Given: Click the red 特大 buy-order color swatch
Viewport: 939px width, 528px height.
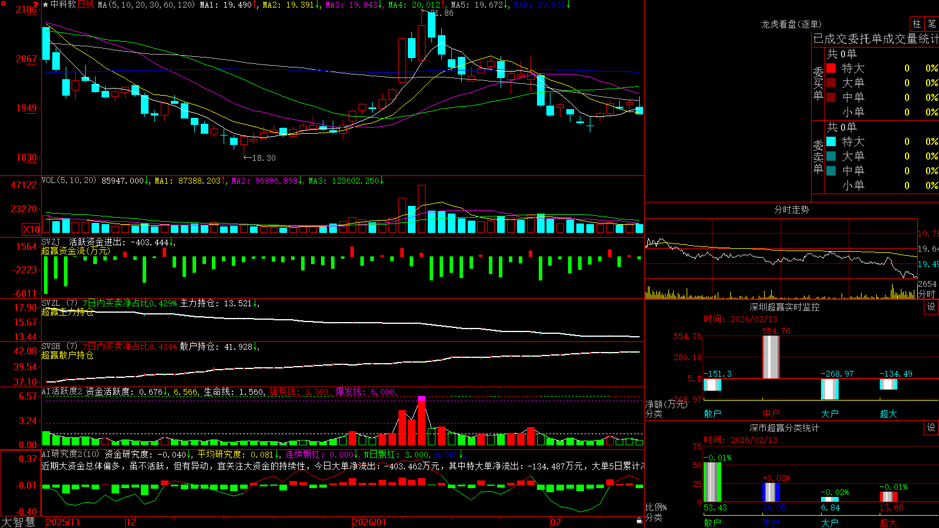Looking at the screenshot, I should coord(831,68).
